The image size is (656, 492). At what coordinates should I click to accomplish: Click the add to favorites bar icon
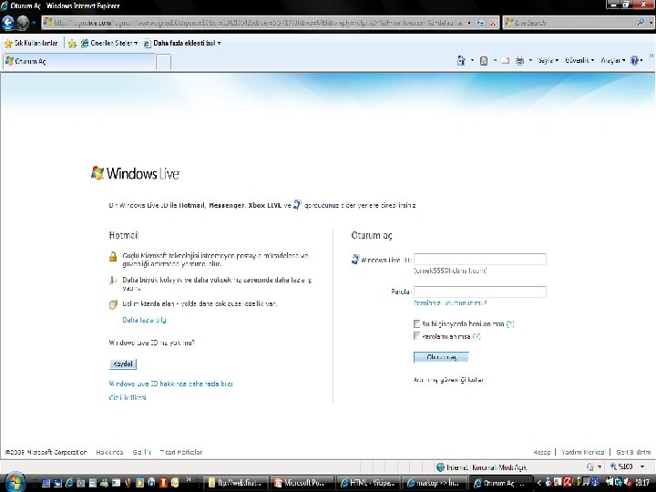pyautogui.click(x=72, y=43)
